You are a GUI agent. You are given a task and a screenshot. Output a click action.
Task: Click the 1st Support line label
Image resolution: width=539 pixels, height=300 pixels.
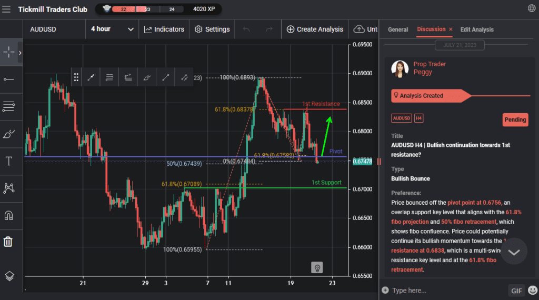[x=326, y=183]
